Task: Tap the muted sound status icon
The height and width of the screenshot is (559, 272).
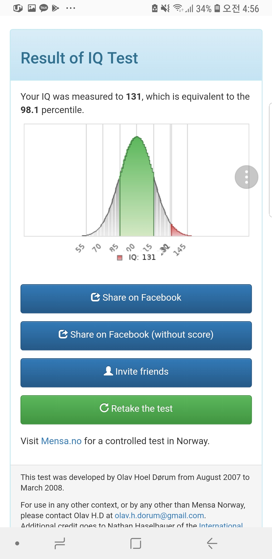Action: point(165,8)
